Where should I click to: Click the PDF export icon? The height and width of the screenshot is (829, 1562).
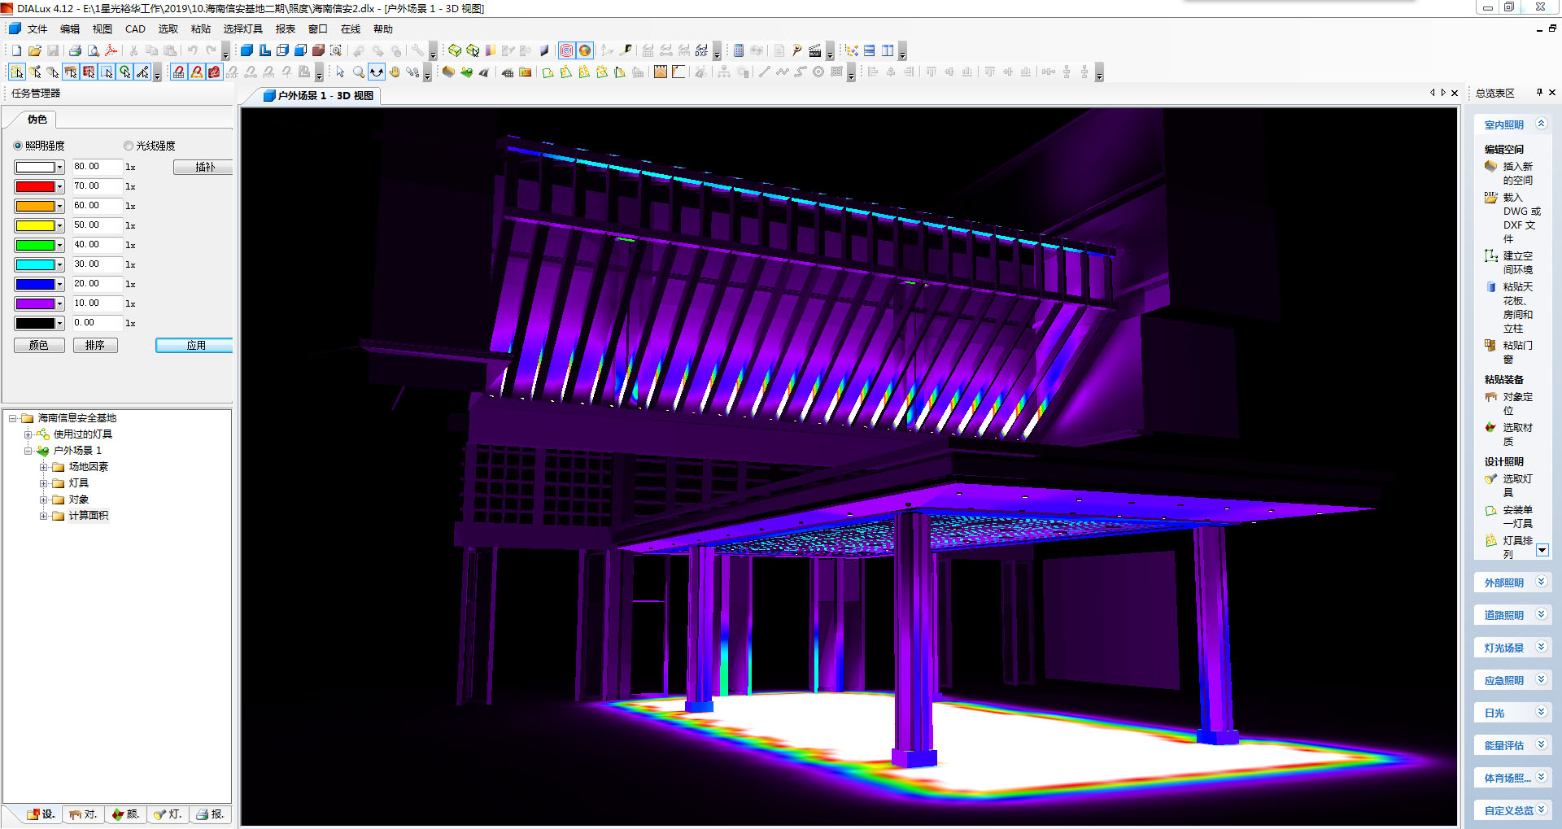point(111,50)
